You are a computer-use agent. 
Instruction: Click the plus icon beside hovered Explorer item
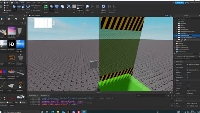tap(185, 40)
